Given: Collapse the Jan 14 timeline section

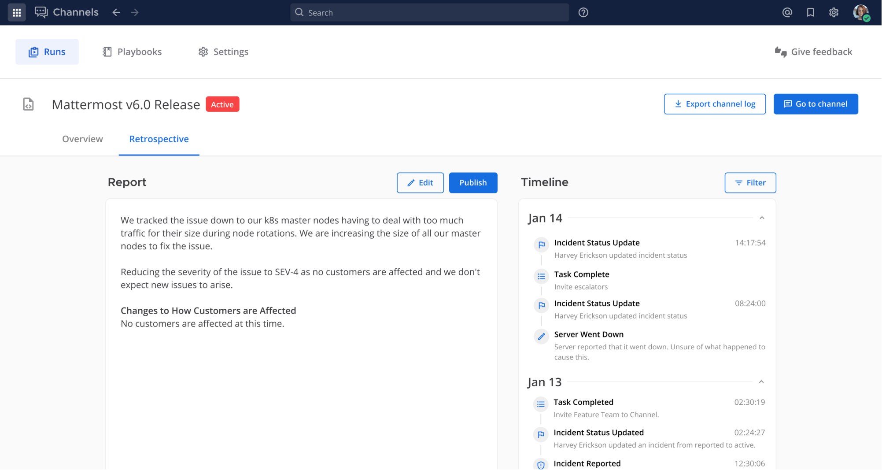Looking at the screenshot, I should [x=762, y=218].
